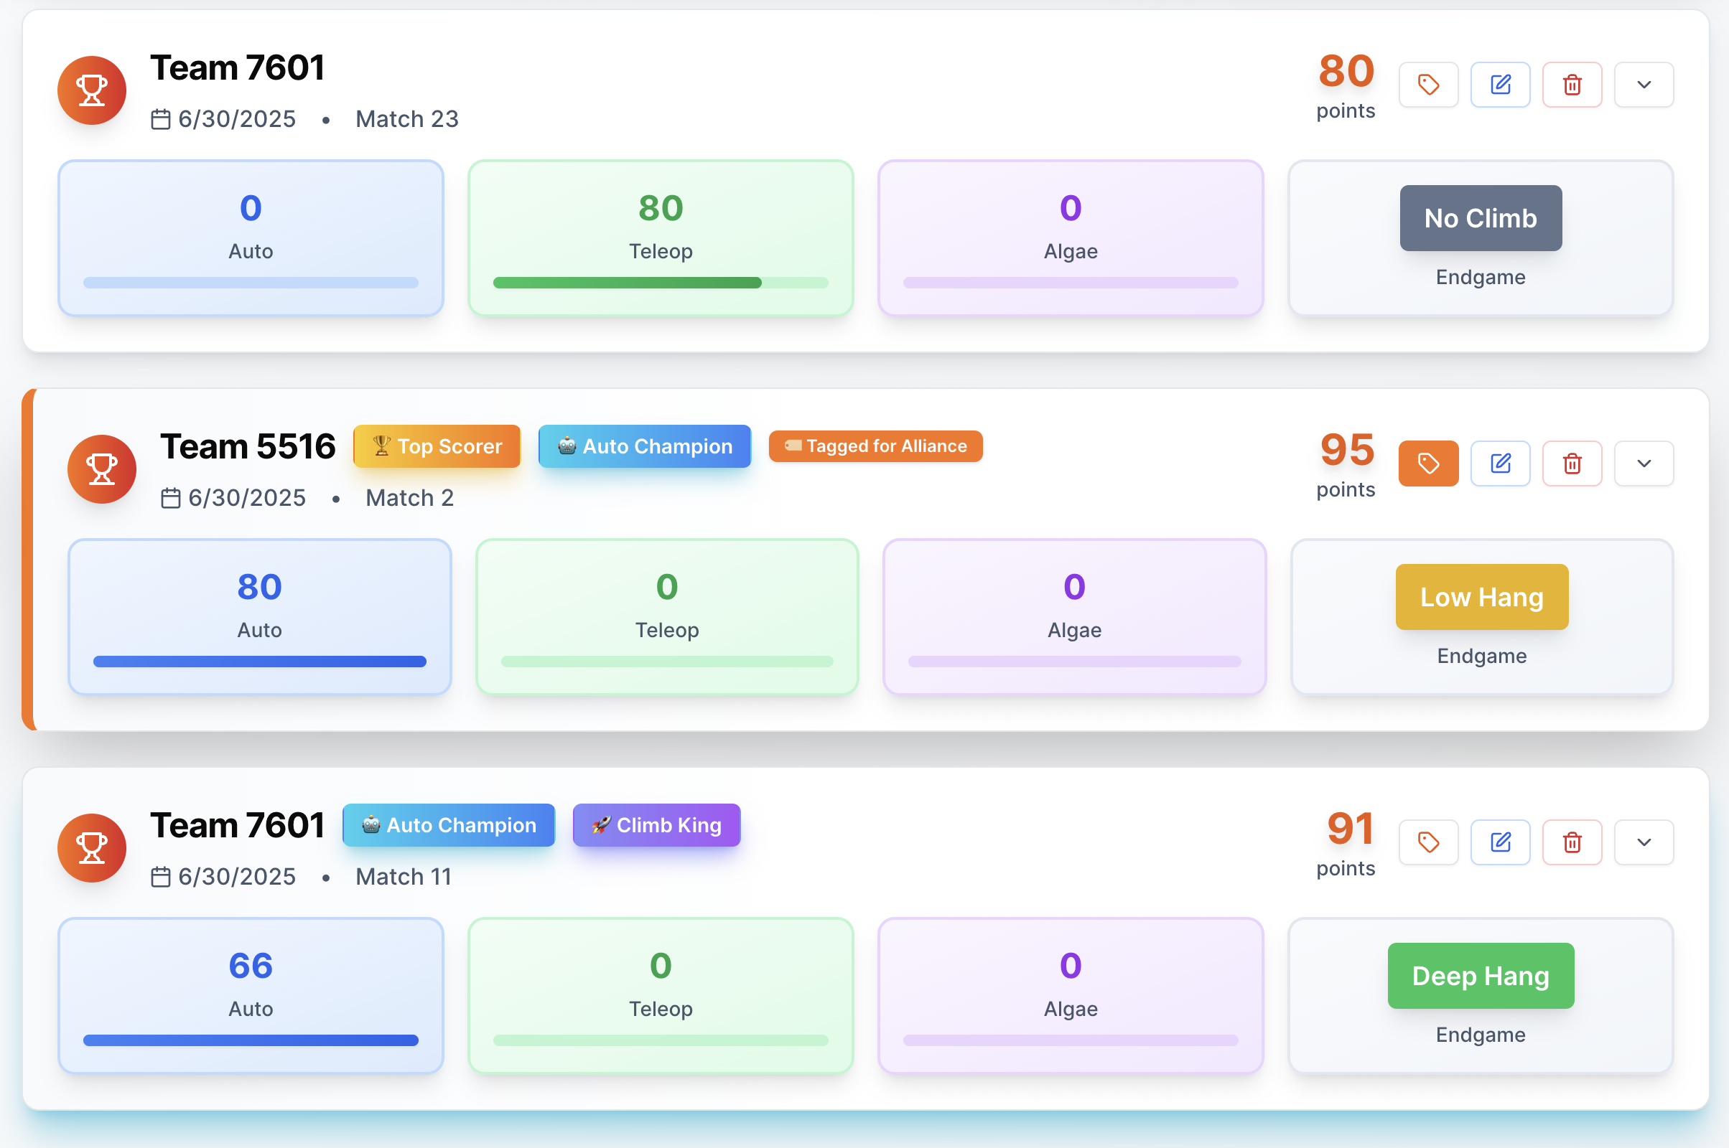
Task: Select Team 5516's 80 Auto stat box
Action: click(x=259, y=616)
